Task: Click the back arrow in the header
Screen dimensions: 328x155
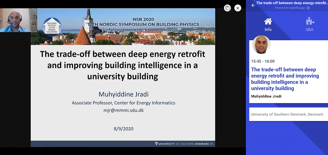Action: 253,5
